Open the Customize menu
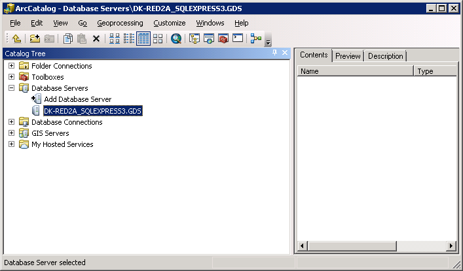The image size is (463, 271). coord(169,23)
